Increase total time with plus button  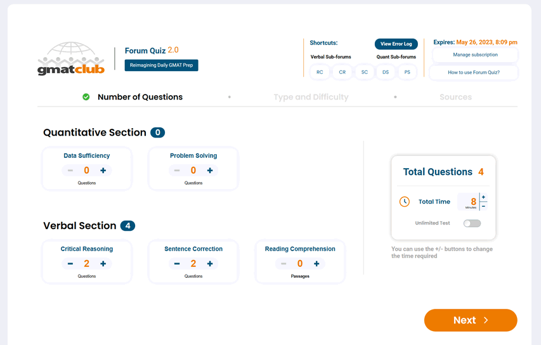484,197
